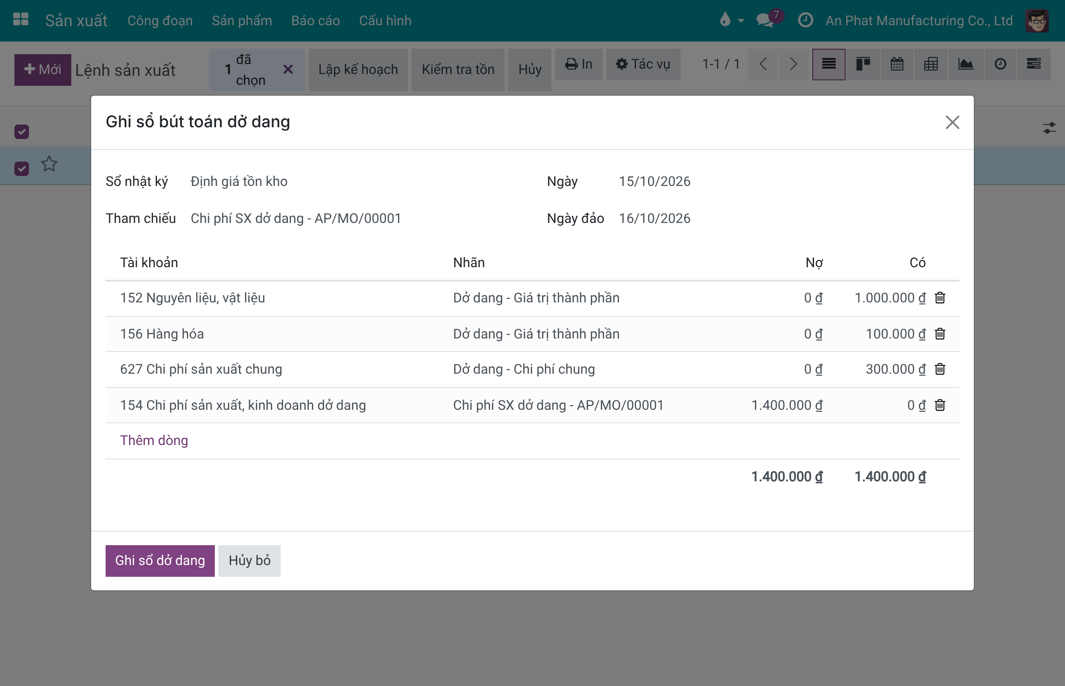1065x686 pixels.
Task: Click Thêm dòng to add a line
Action: point(154,440)
